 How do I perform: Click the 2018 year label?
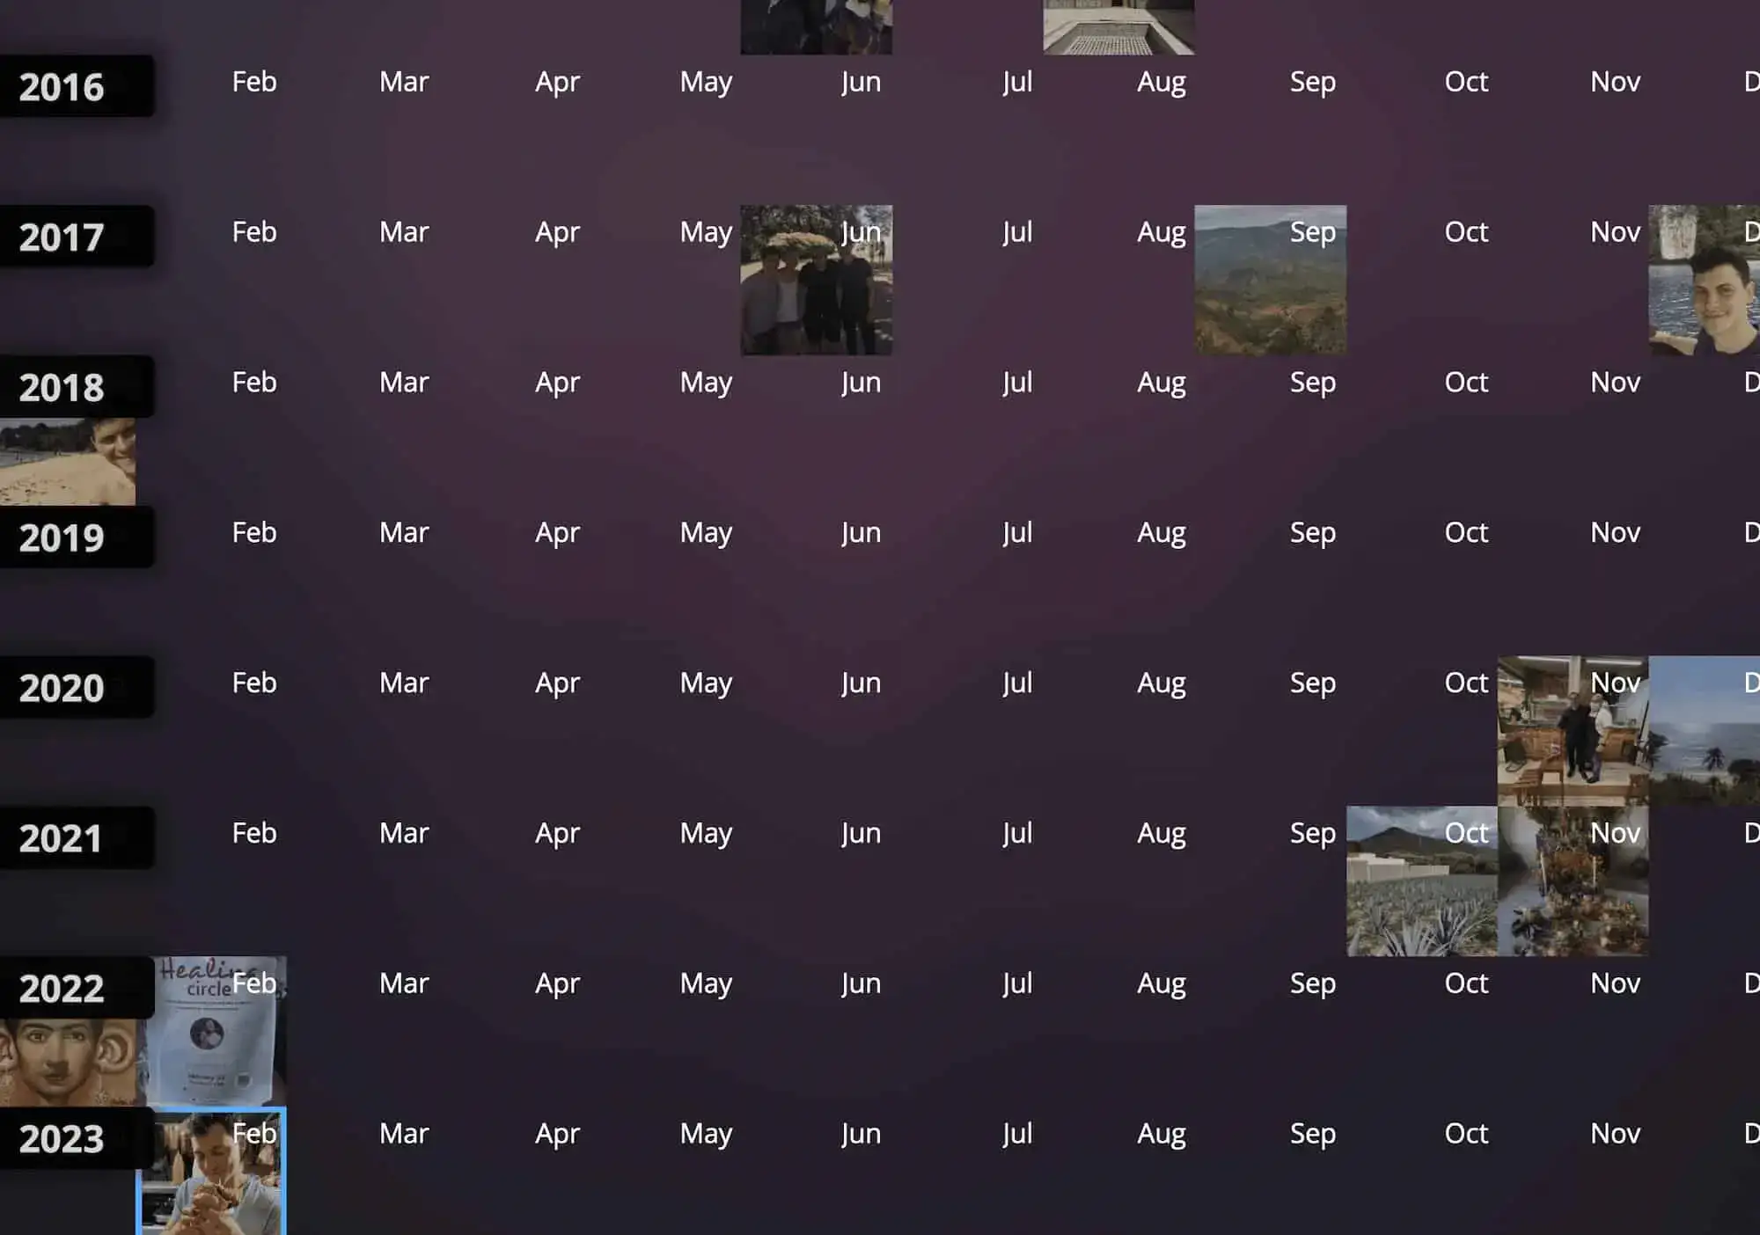62,386
